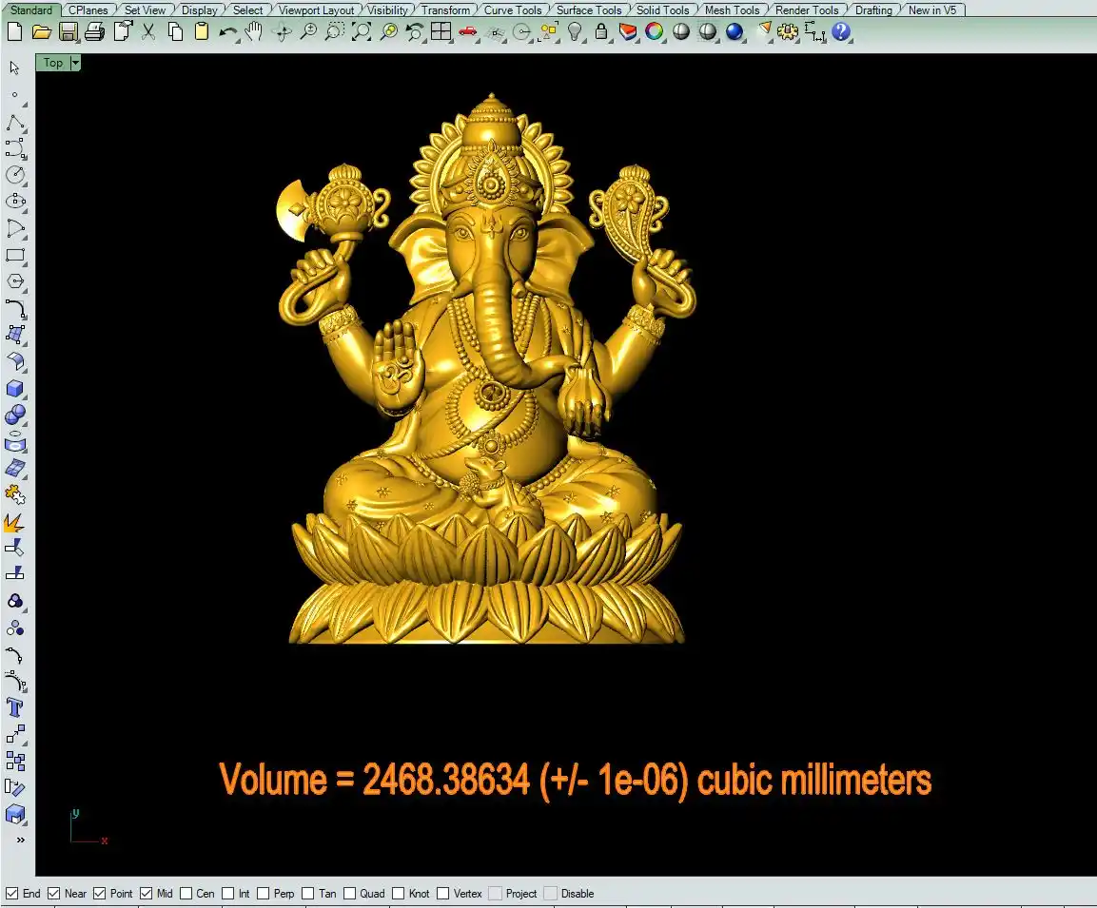Click the Text object tool
This screenshot has height=908, width=1097.
tap(15, 707)
